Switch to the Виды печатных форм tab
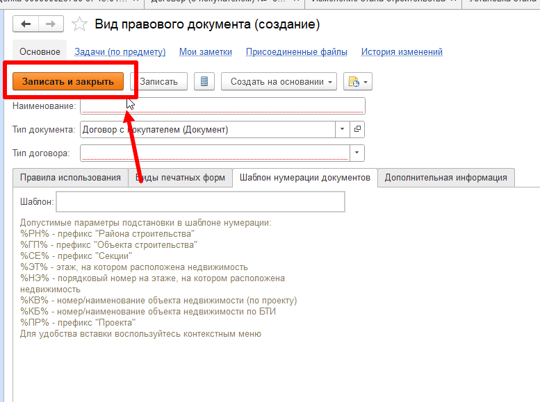 pos(181,178)
